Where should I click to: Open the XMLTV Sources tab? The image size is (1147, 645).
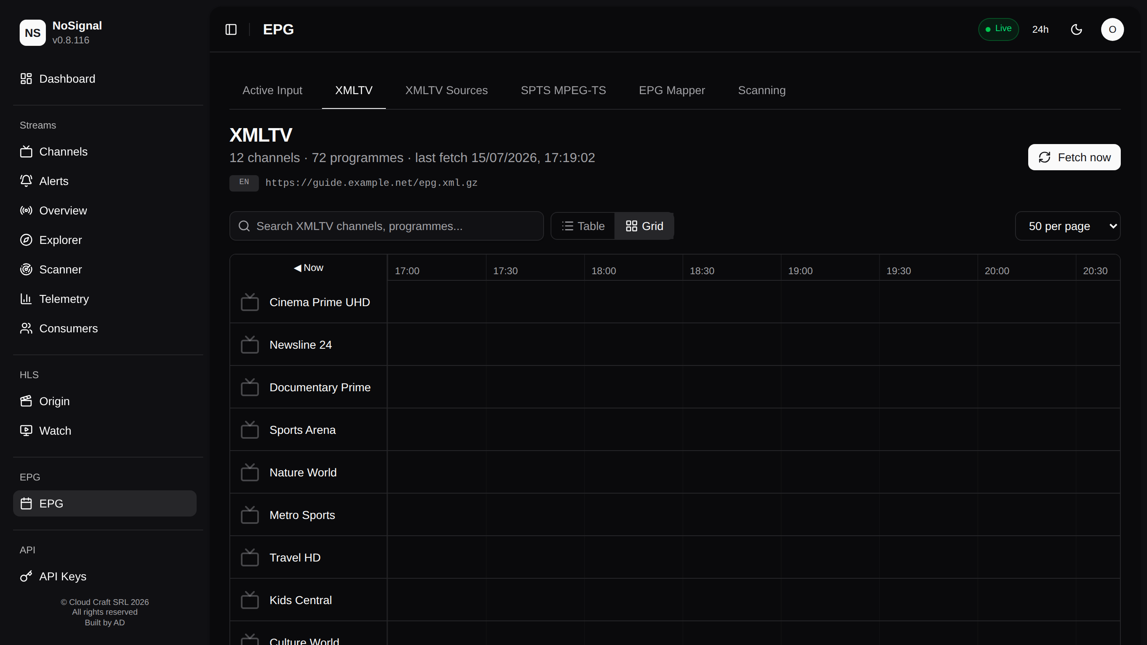tap(447, 90)
